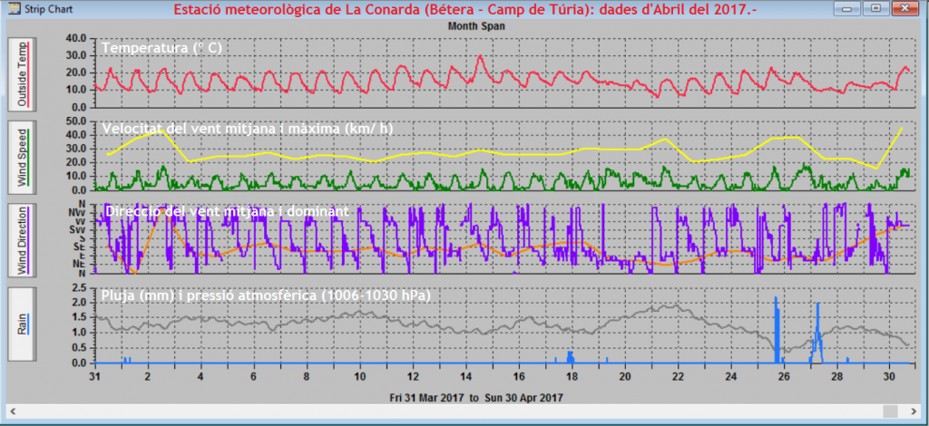Viewport: 929px width, 426px height.
Task: Close the Strip Chart window
Action: [x=905, y=8]
